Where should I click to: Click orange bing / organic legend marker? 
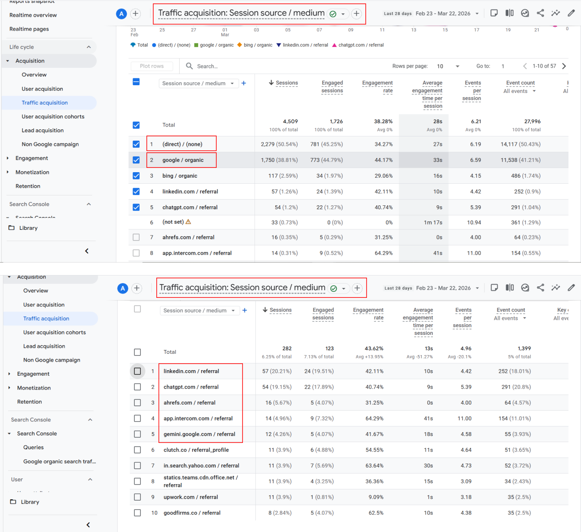click(239, 45)
